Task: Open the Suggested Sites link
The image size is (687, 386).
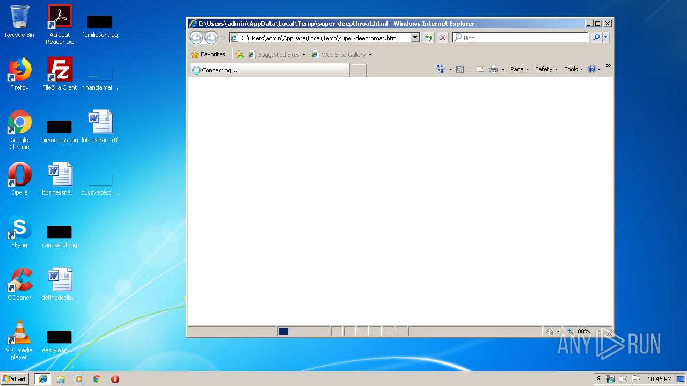Action: 277,55
